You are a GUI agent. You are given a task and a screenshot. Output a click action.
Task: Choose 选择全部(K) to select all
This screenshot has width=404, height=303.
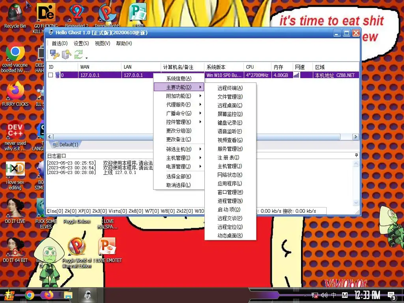click(179, 176)
